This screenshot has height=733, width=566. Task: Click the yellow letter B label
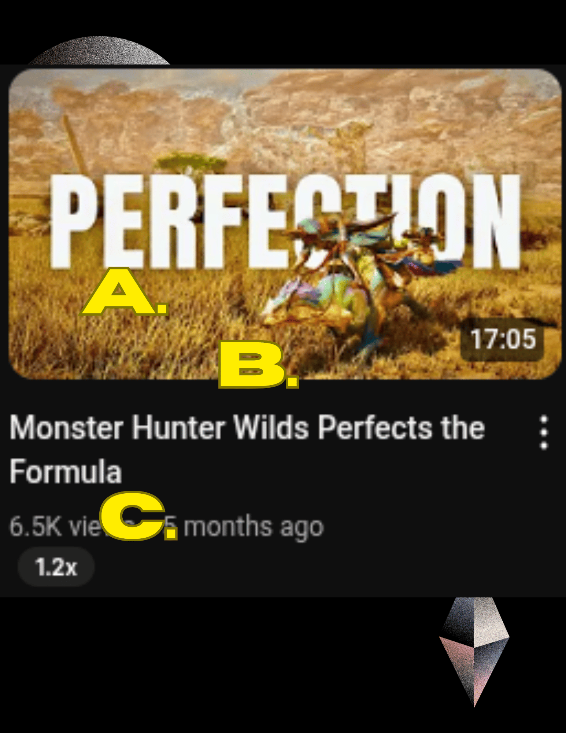click(x=259, y=364)
